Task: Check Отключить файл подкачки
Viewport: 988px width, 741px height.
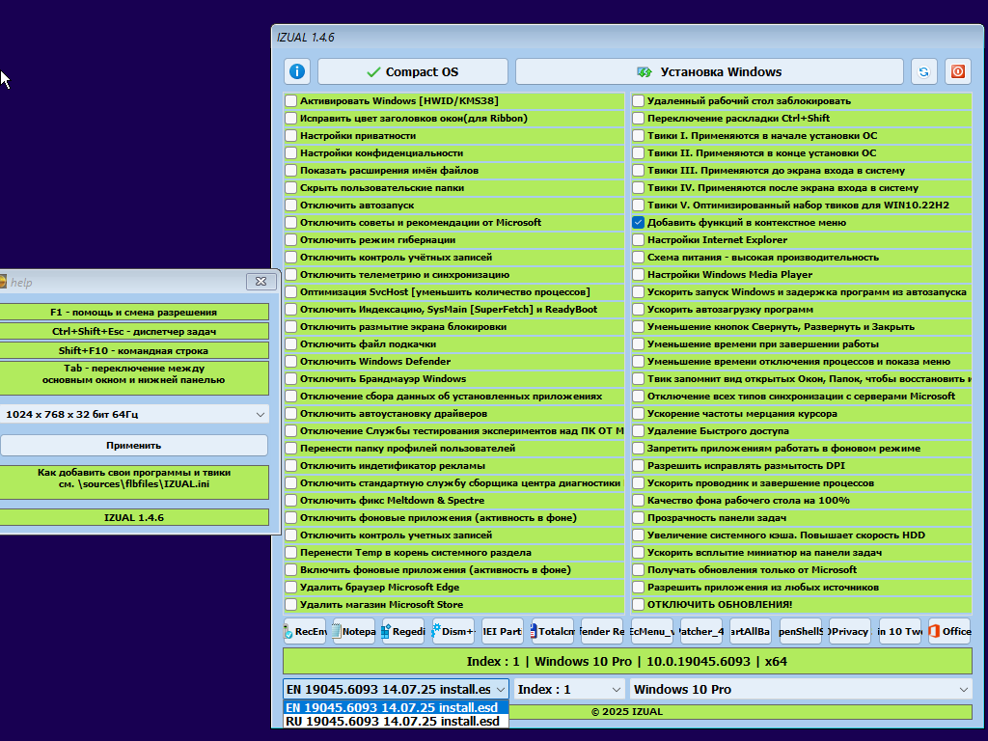Action: [x=290, y=344]
